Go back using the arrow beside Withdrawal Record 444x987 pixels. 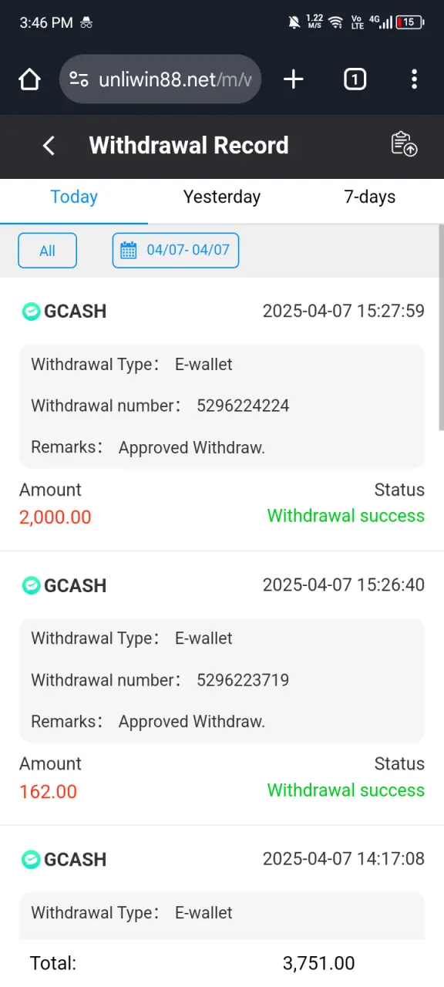click(49, 146)
